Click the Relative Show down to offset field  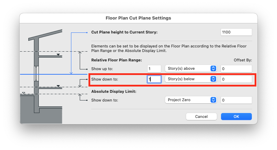(236, 79)
